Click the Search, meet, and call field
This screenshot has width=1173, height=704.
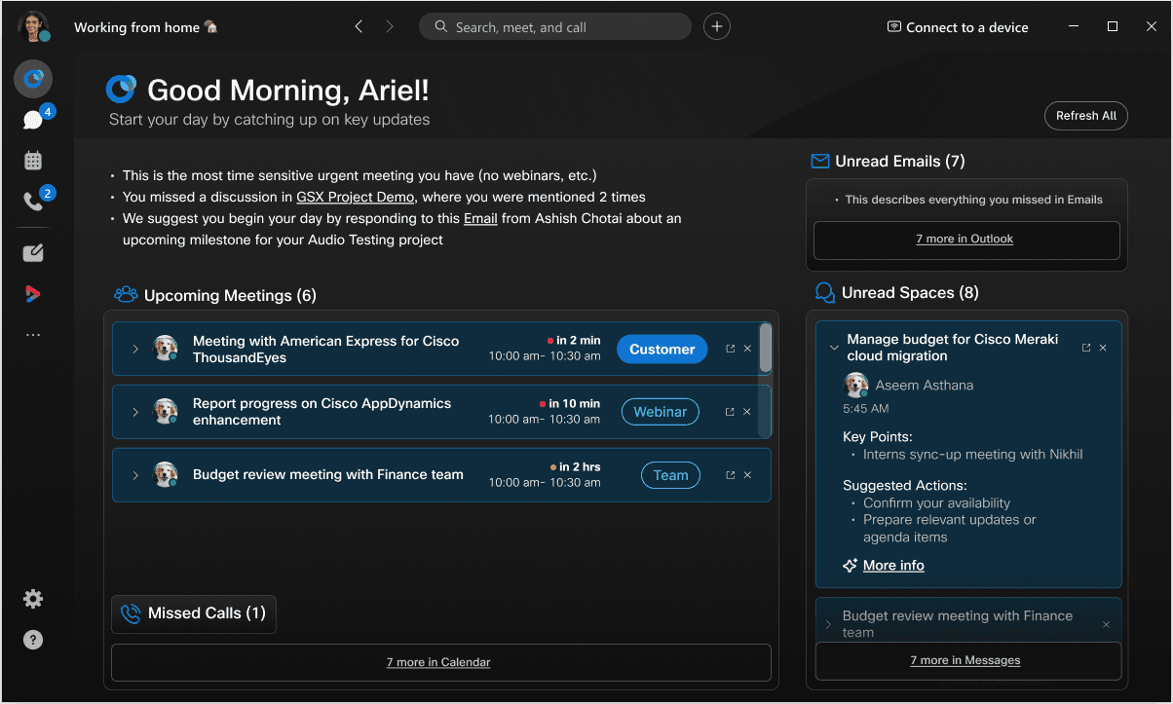(x=555, y=27)
